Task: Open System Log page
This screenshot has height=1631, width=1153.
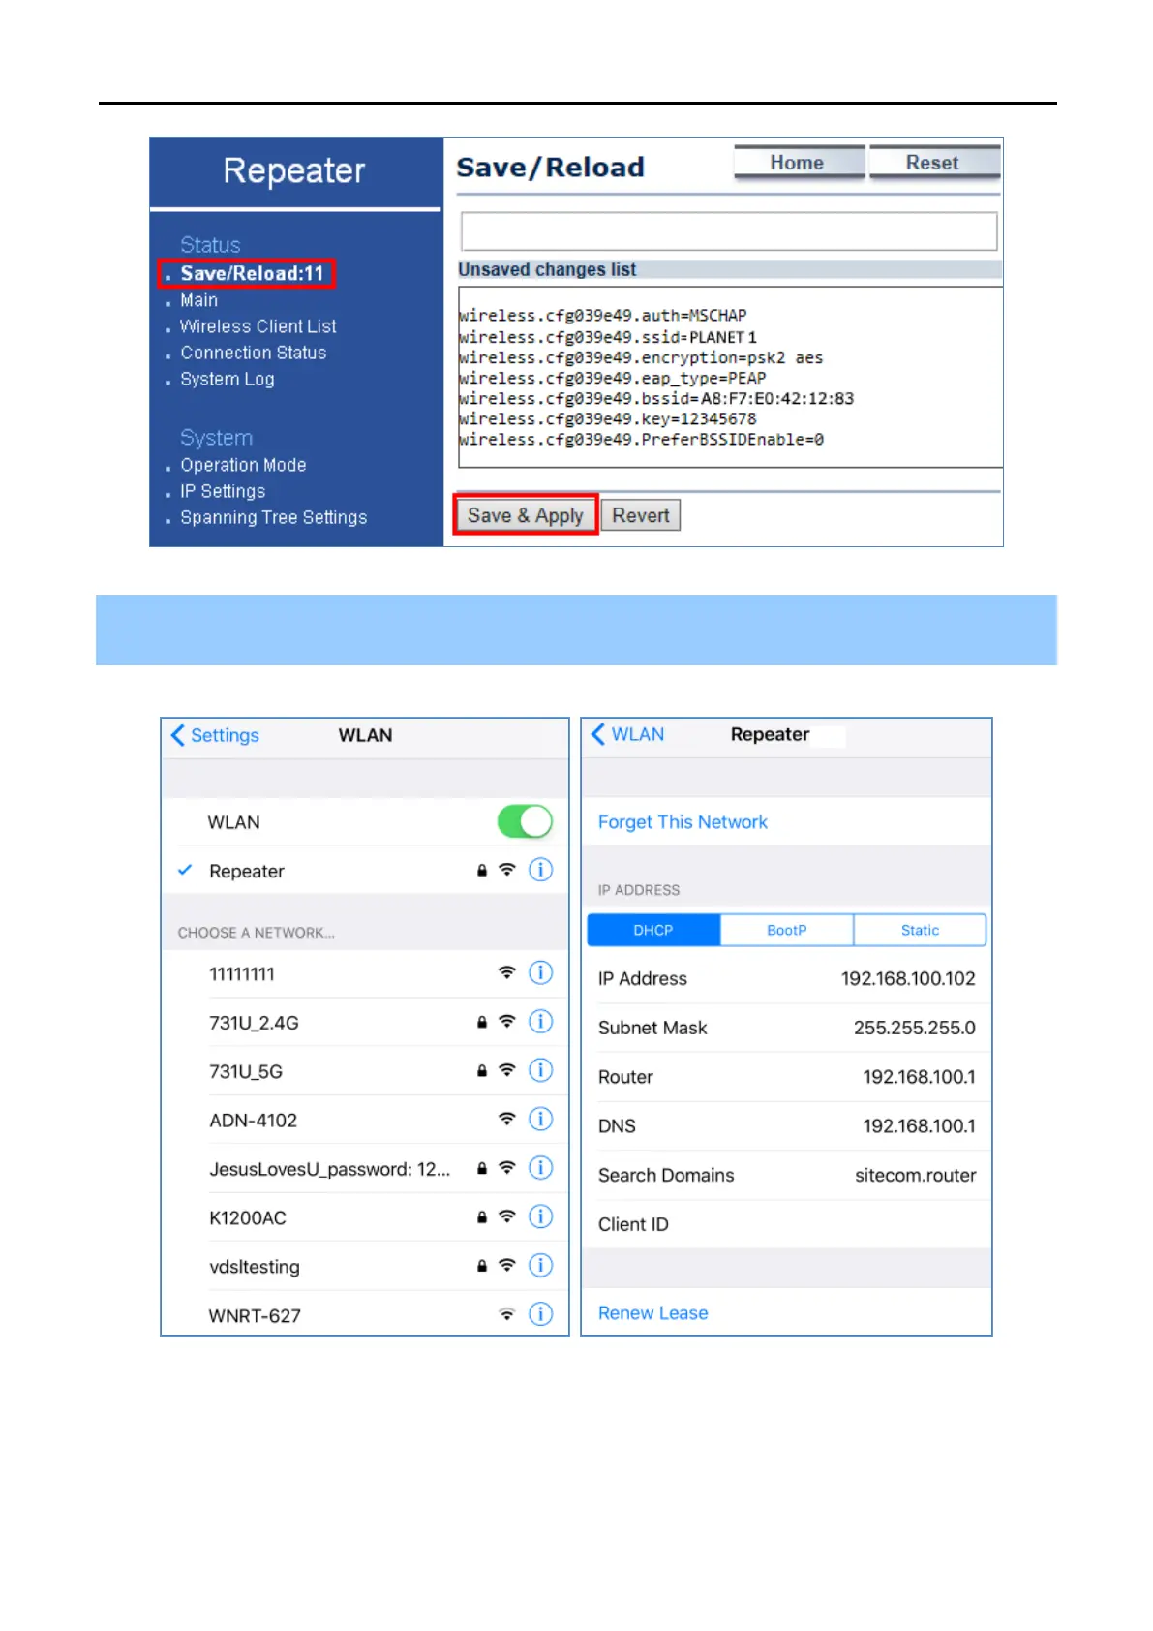Action: (227, 379)
